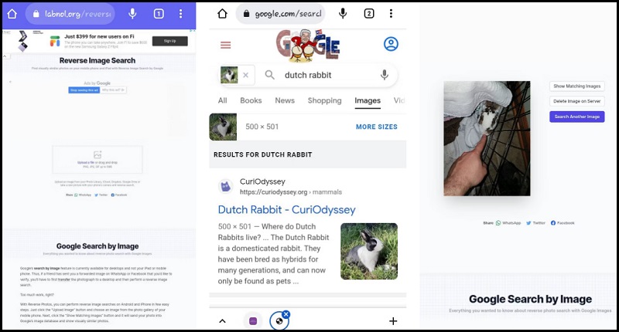The image size is (619, 332).
Task: Tap the home icon in labnol.org browser
Action: click(12, 14)
